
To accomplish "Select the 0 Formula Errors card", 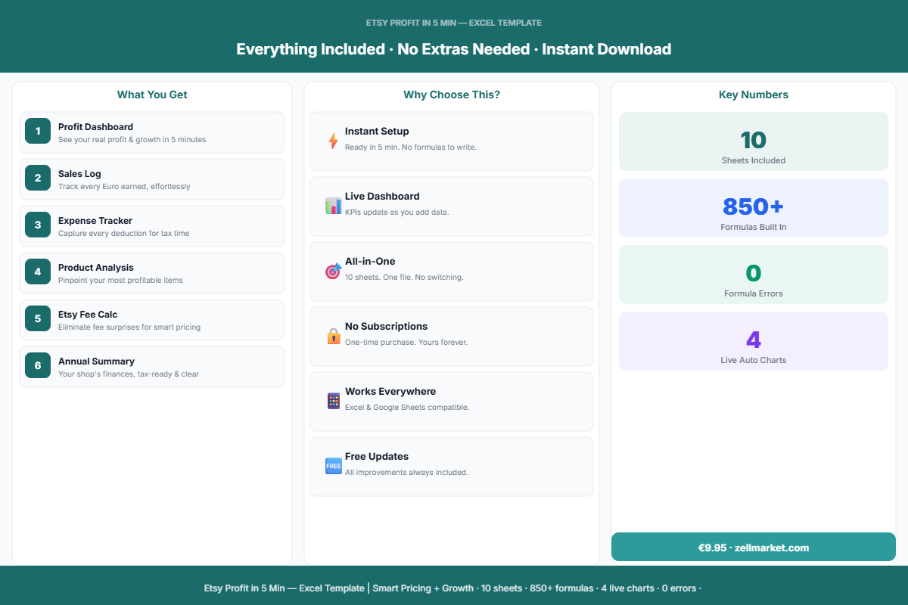I will click(753, 275).
